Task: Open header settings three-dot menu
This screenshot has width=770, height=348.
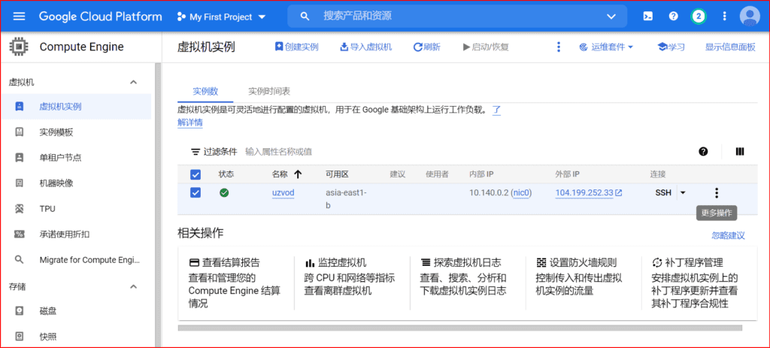Action: point(724,17)
